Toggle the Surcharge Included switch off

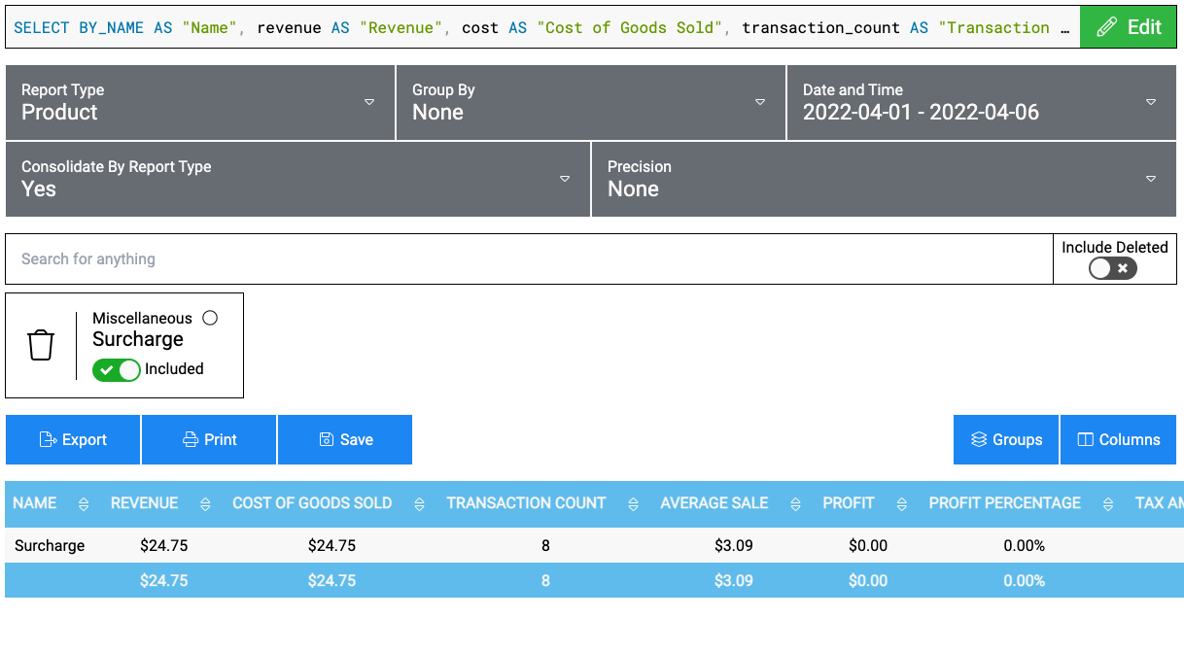coord(117,369)
